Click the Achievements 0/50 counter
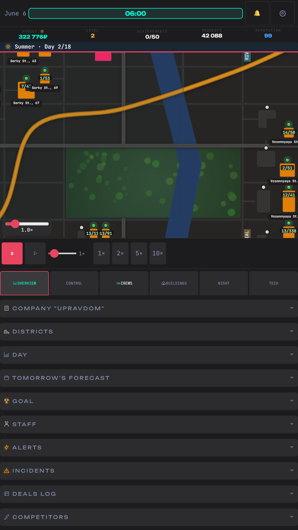Viewport: 298px width, 530px height. tap(152, 37)
